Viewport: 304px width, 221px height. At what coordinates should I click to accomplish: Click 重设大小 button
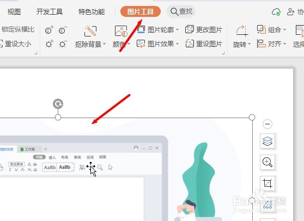(15, 44)
